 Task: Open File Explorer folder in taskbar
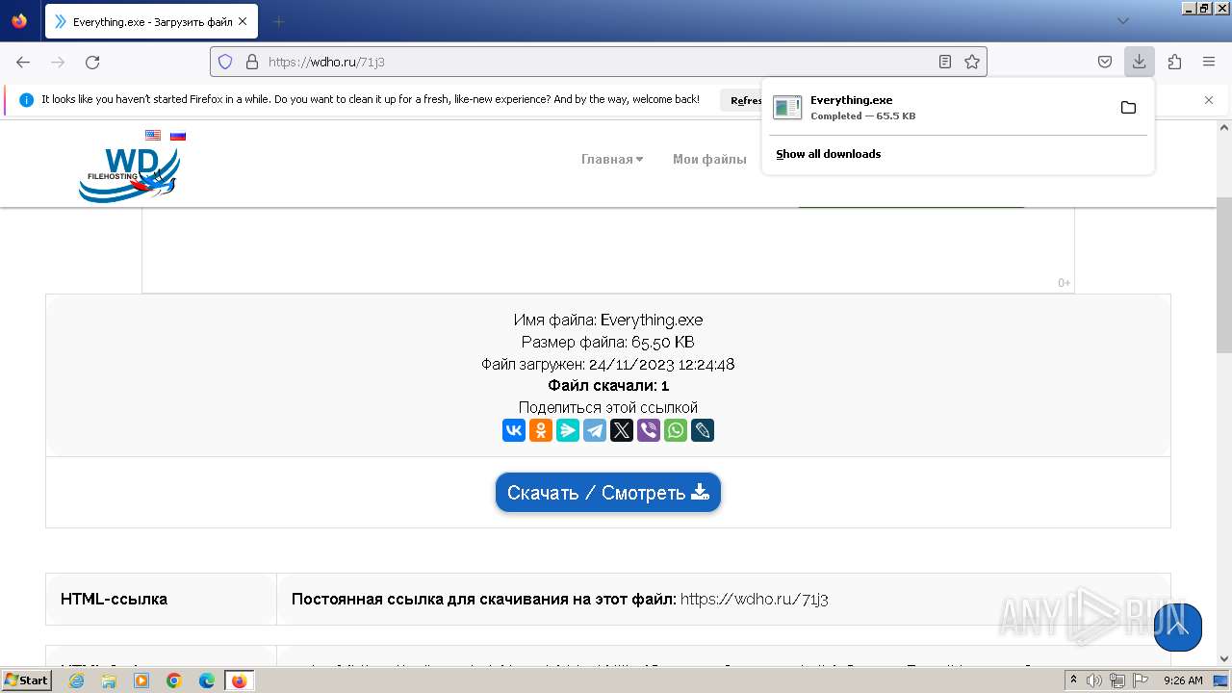109,680
